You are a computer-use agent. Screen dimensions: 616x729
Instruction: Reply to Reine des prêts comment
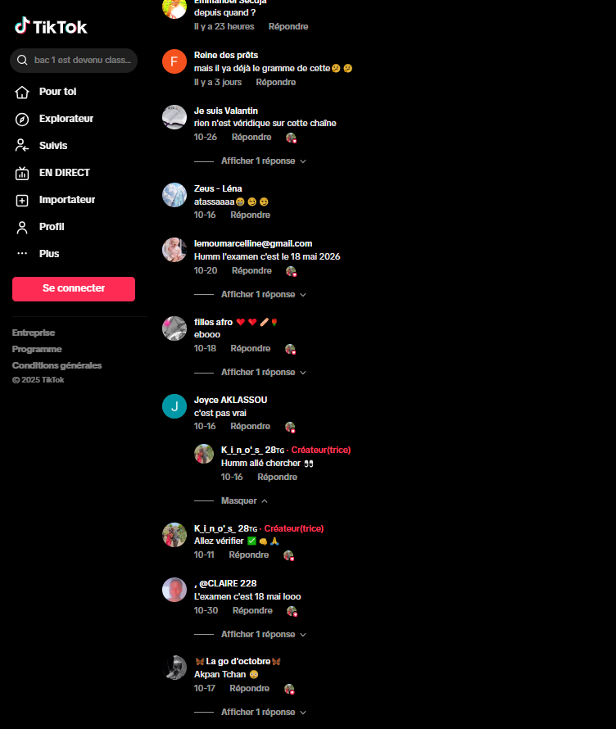[276, 82]
